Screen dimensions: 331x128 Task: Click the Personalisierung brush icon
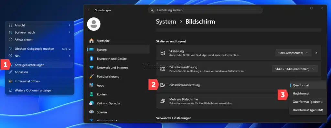[x=91, y=77]
